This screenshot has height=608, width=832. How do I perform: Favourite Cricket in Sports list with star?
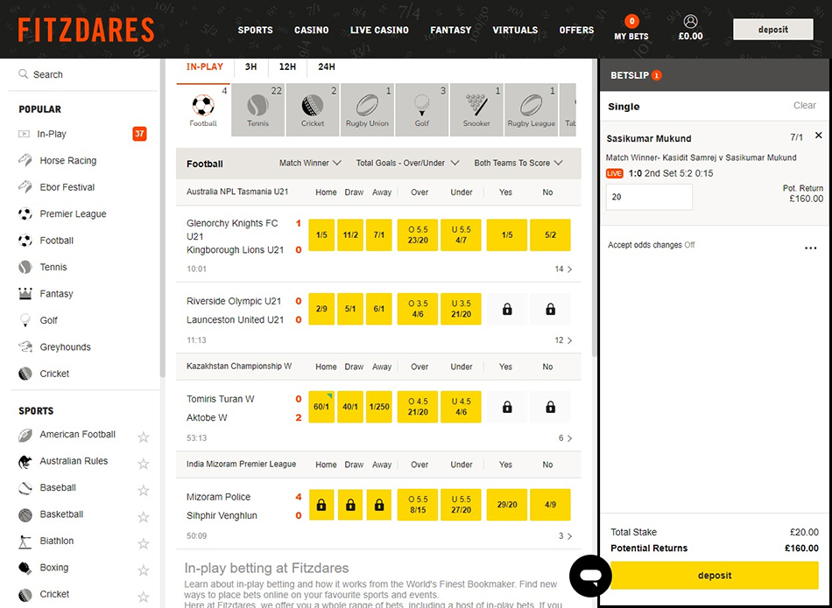144,597
